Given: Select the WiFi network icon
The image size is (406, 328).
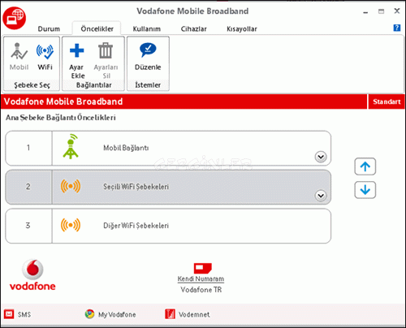Looking at the screenshot, I should 45,51.
